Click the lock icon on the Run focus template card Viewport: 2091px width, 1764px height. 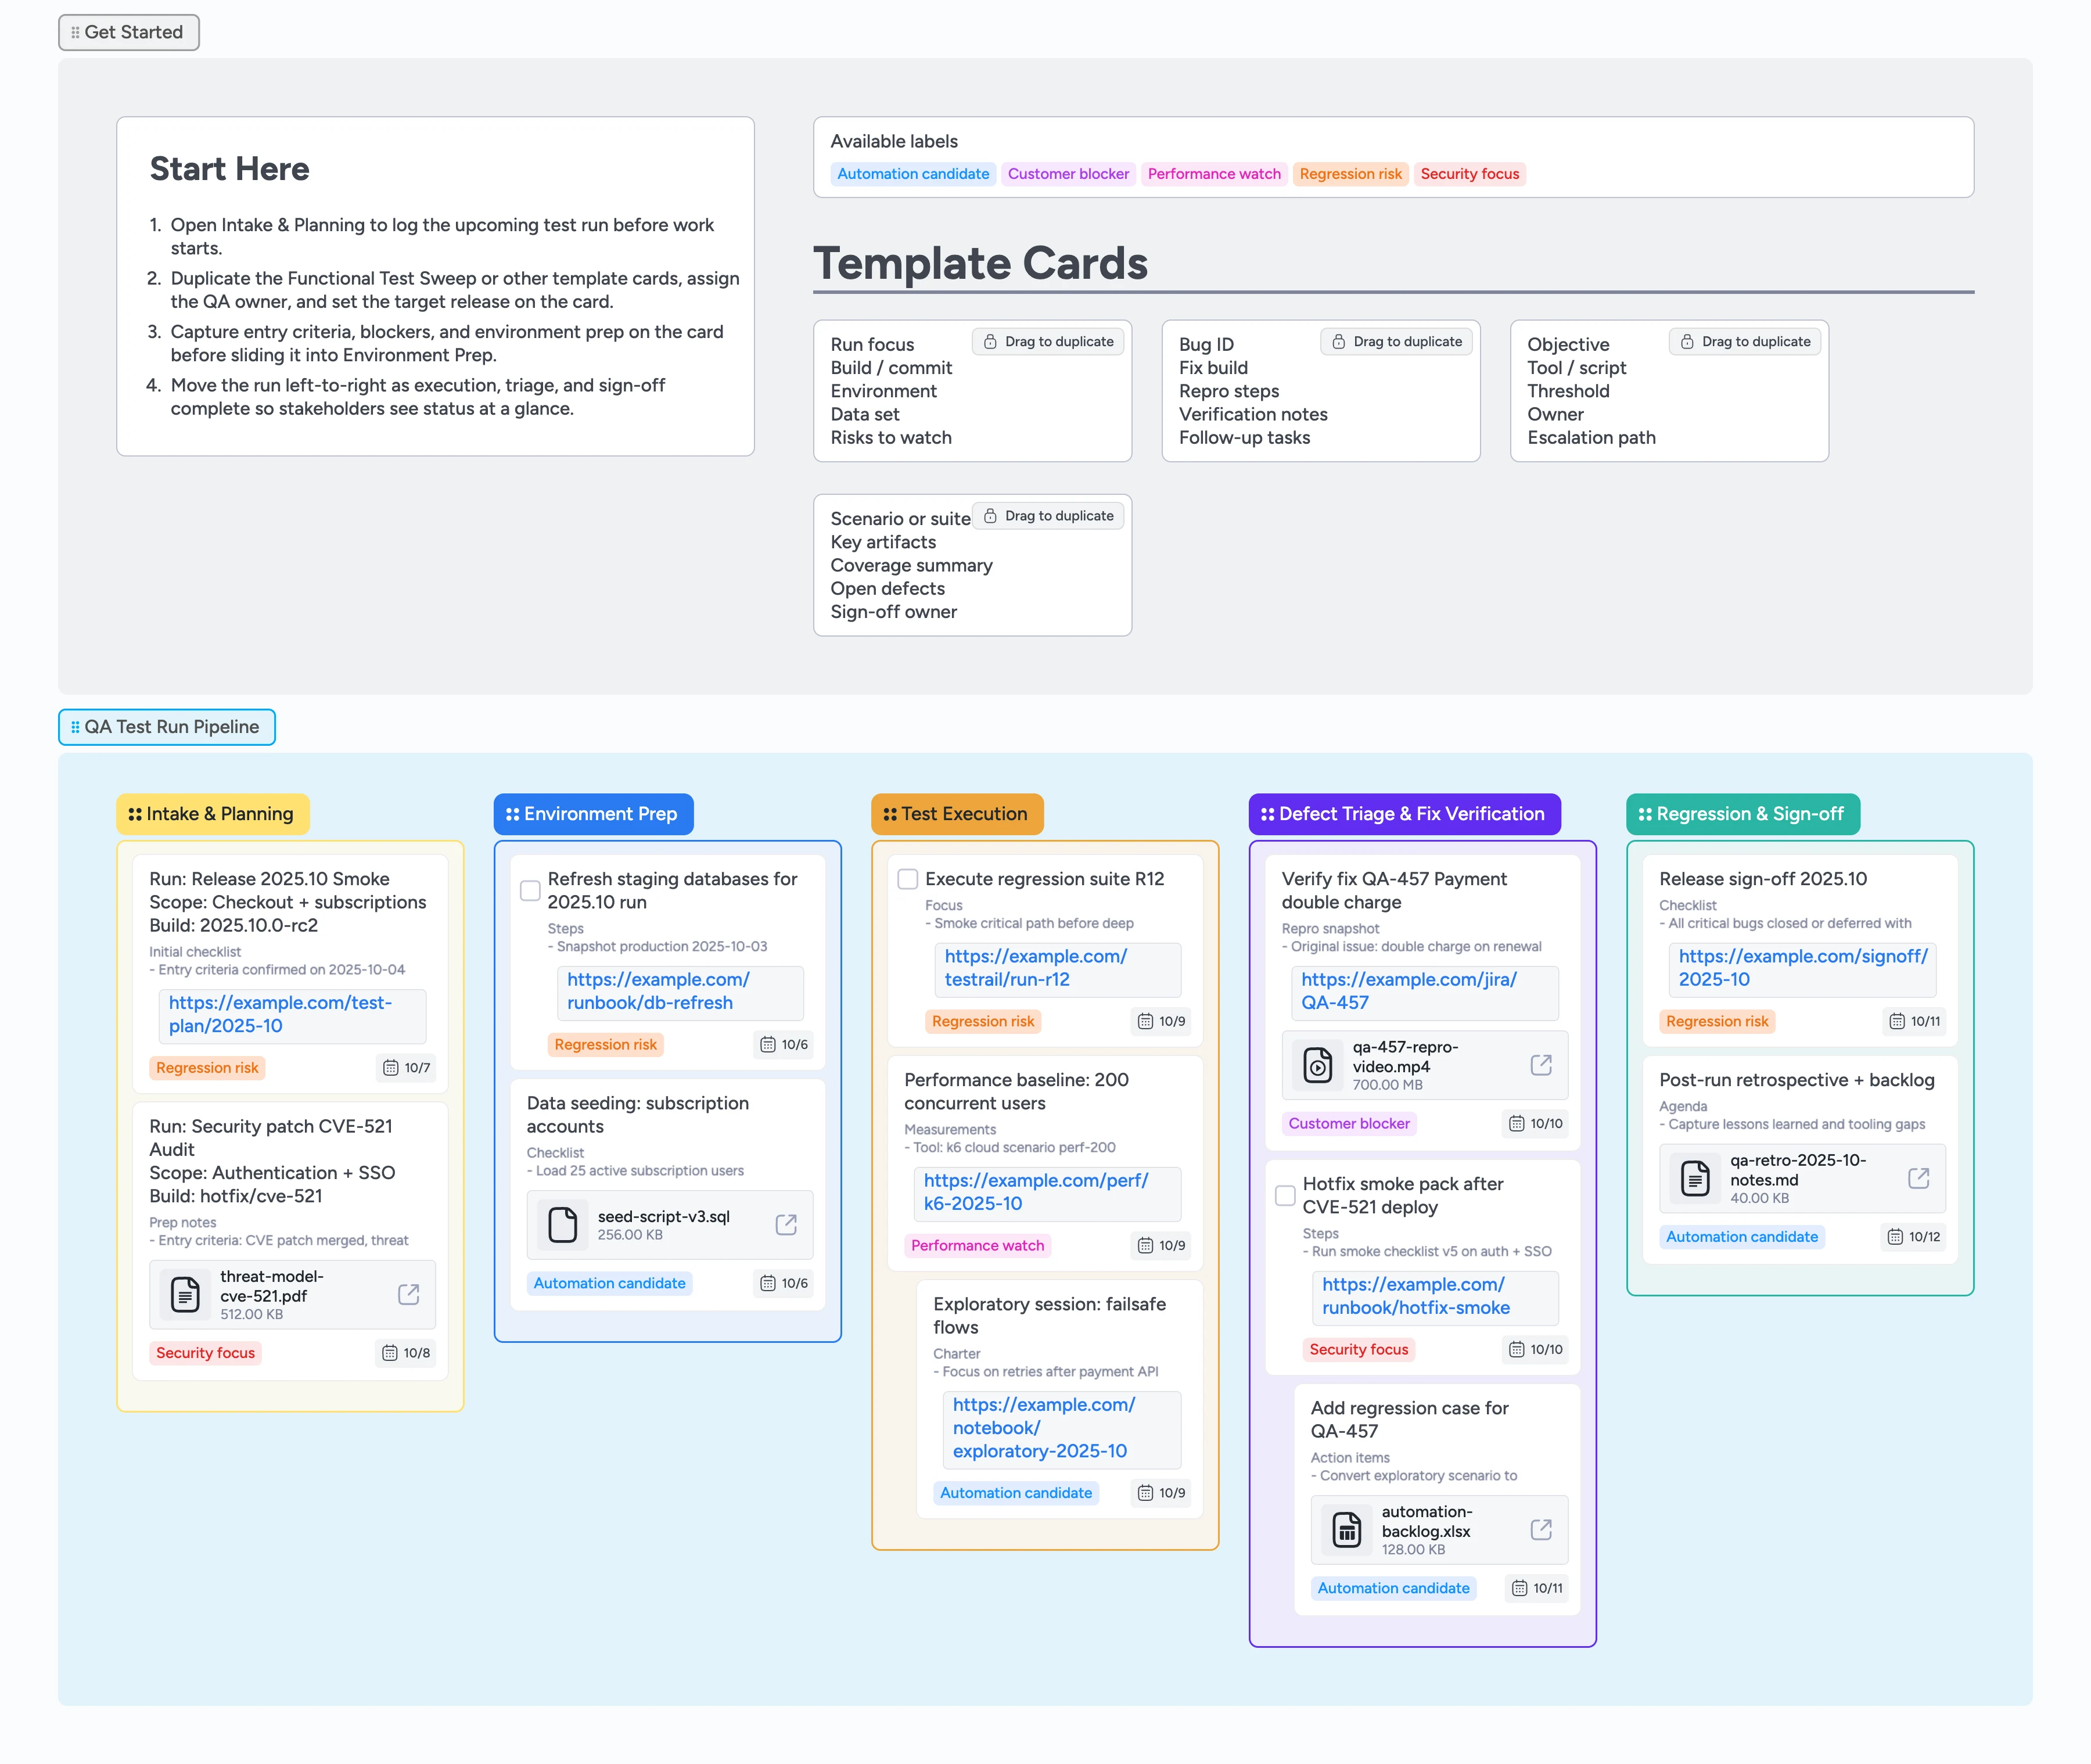[x=992, y=341]
